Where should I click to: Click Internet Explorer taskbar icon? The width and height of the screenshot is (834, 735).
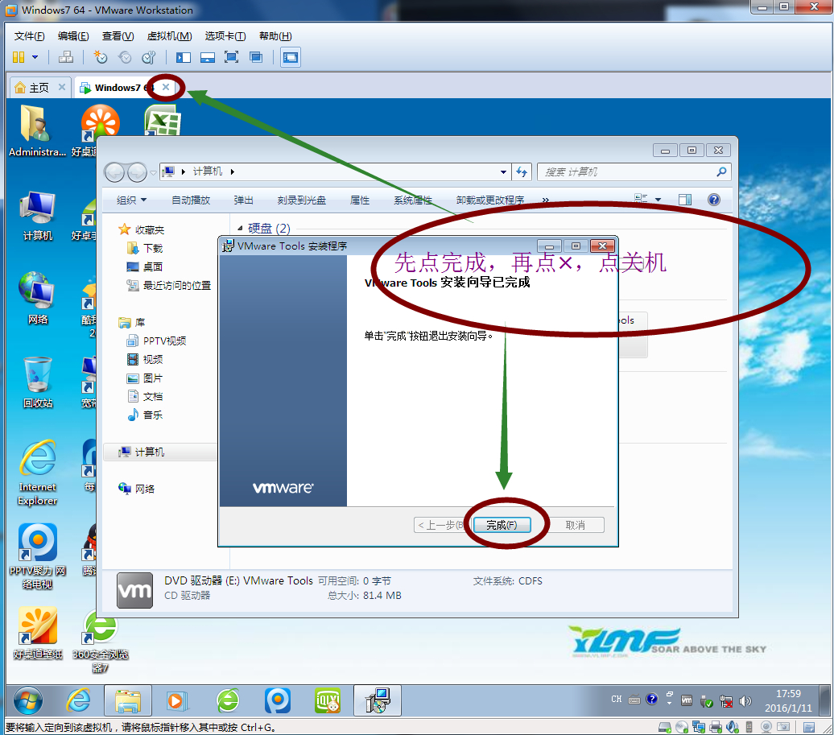point(78,700)
